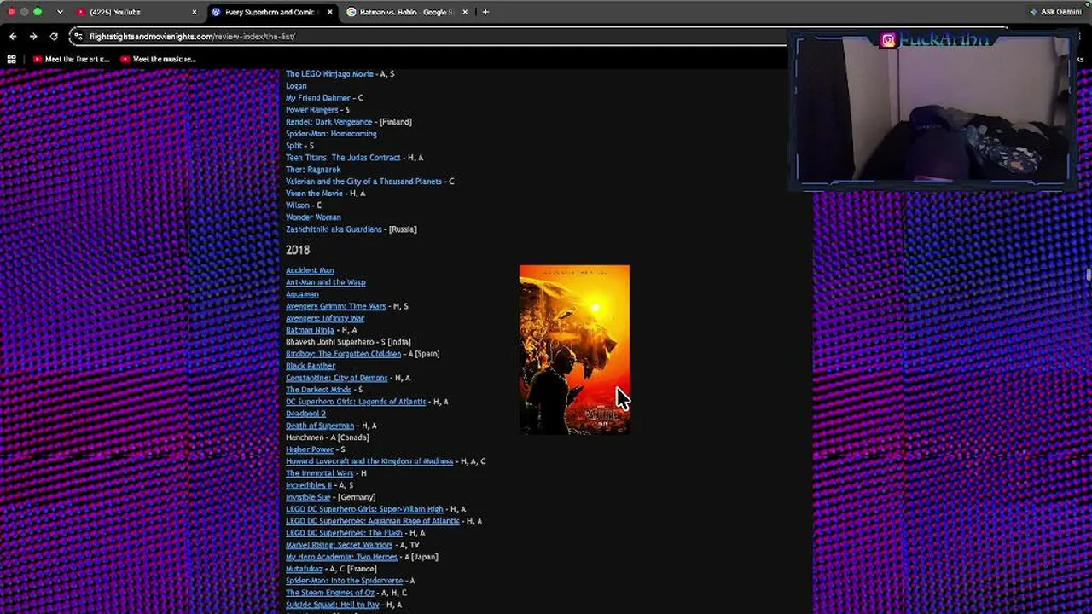Open the Logan review link
The width and height of the screenshot is (1092, 614).
click(x=296, y=86)
